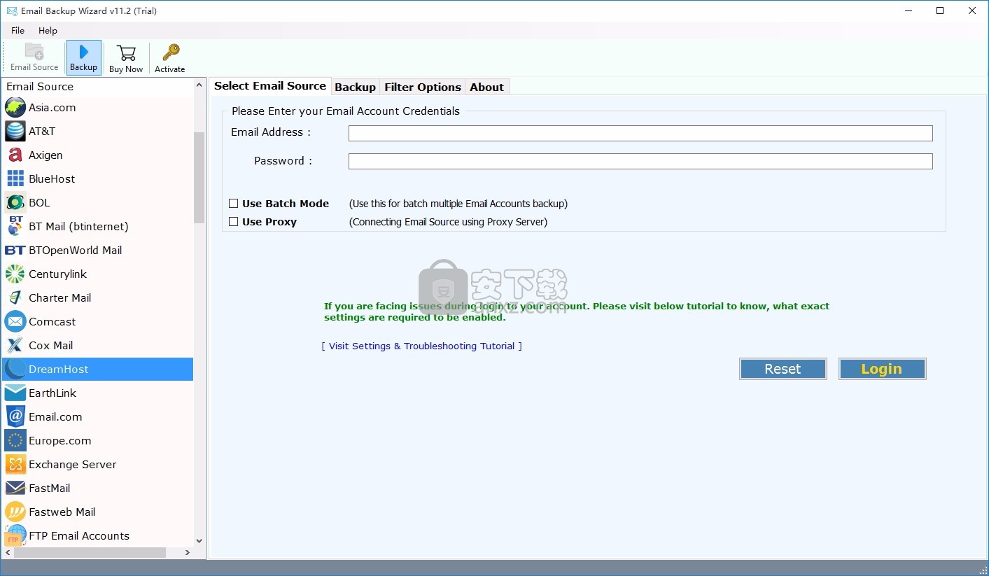The height and width of the screenshot is (576, 989).
Task: Click the "Comcast" list label
Action: tap(52, 322)
